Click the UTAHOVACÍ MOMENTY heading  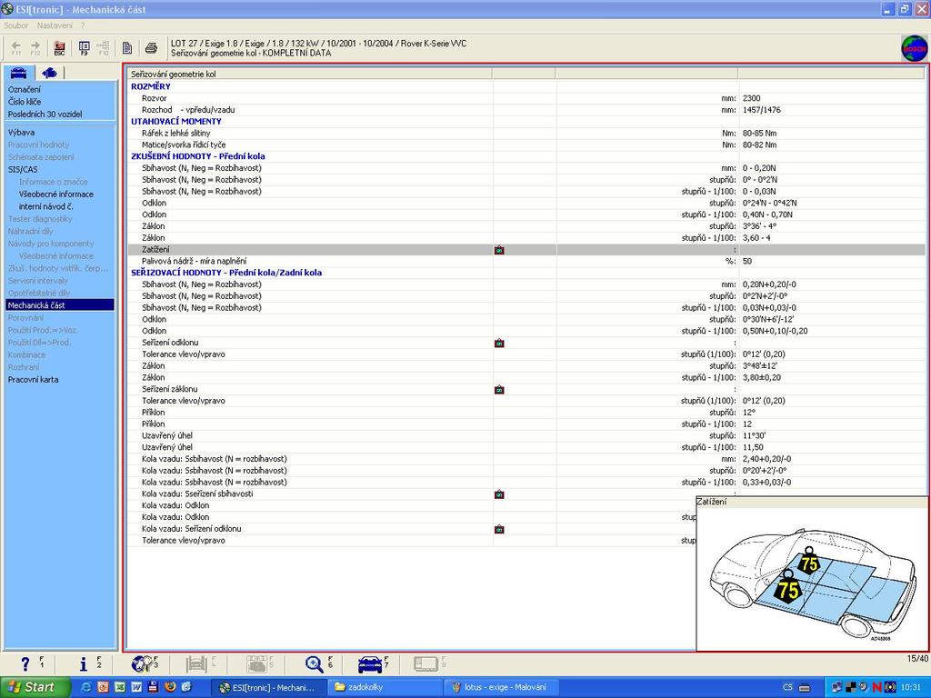(175, 121)
